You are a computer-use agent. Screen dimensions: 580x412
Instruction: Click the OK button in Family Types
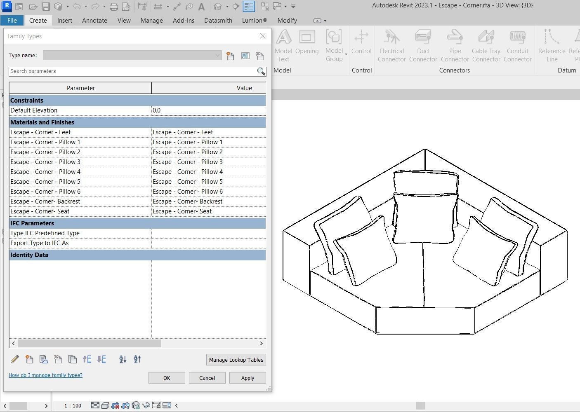167,378
